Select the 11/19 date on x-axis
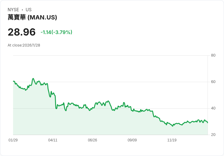 click(172, 140)
